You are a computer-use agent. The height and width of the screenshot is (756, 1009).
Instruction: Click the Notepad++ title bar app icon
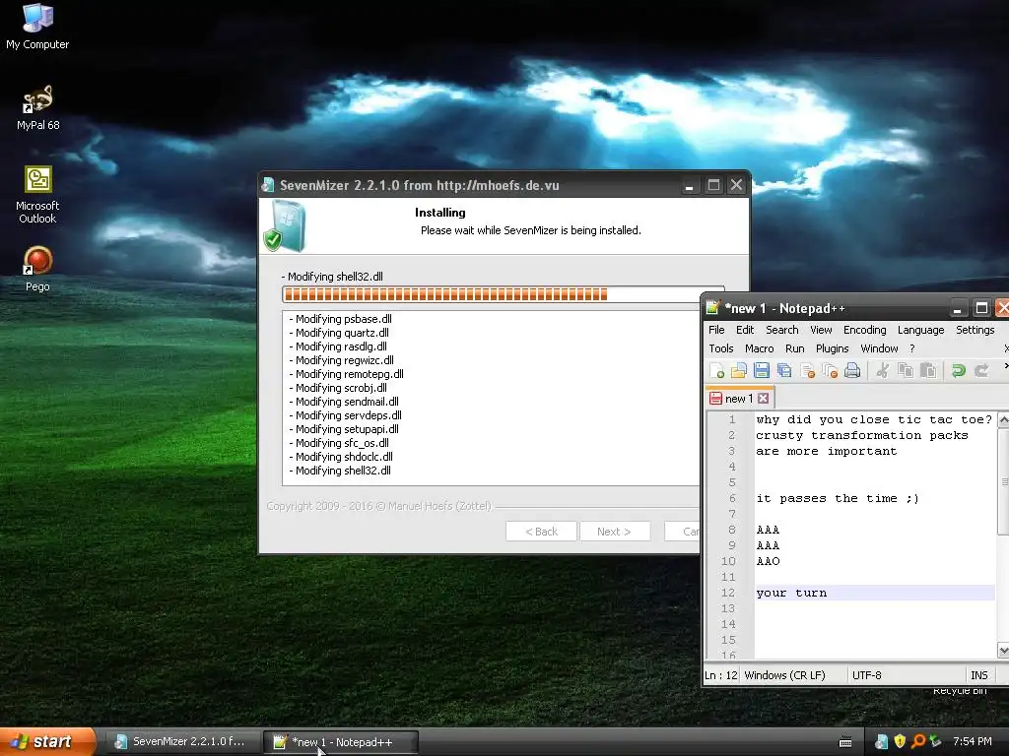pyautogui.click(x=713, y=308)
